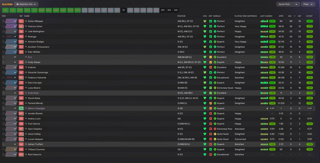Open the STCL position dropdown for Kylian Mbappé
The width and height of the screenshot is (320, 163).
point(11,21)
